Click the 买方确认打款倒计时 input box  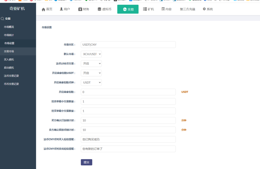tap(128, 120)
